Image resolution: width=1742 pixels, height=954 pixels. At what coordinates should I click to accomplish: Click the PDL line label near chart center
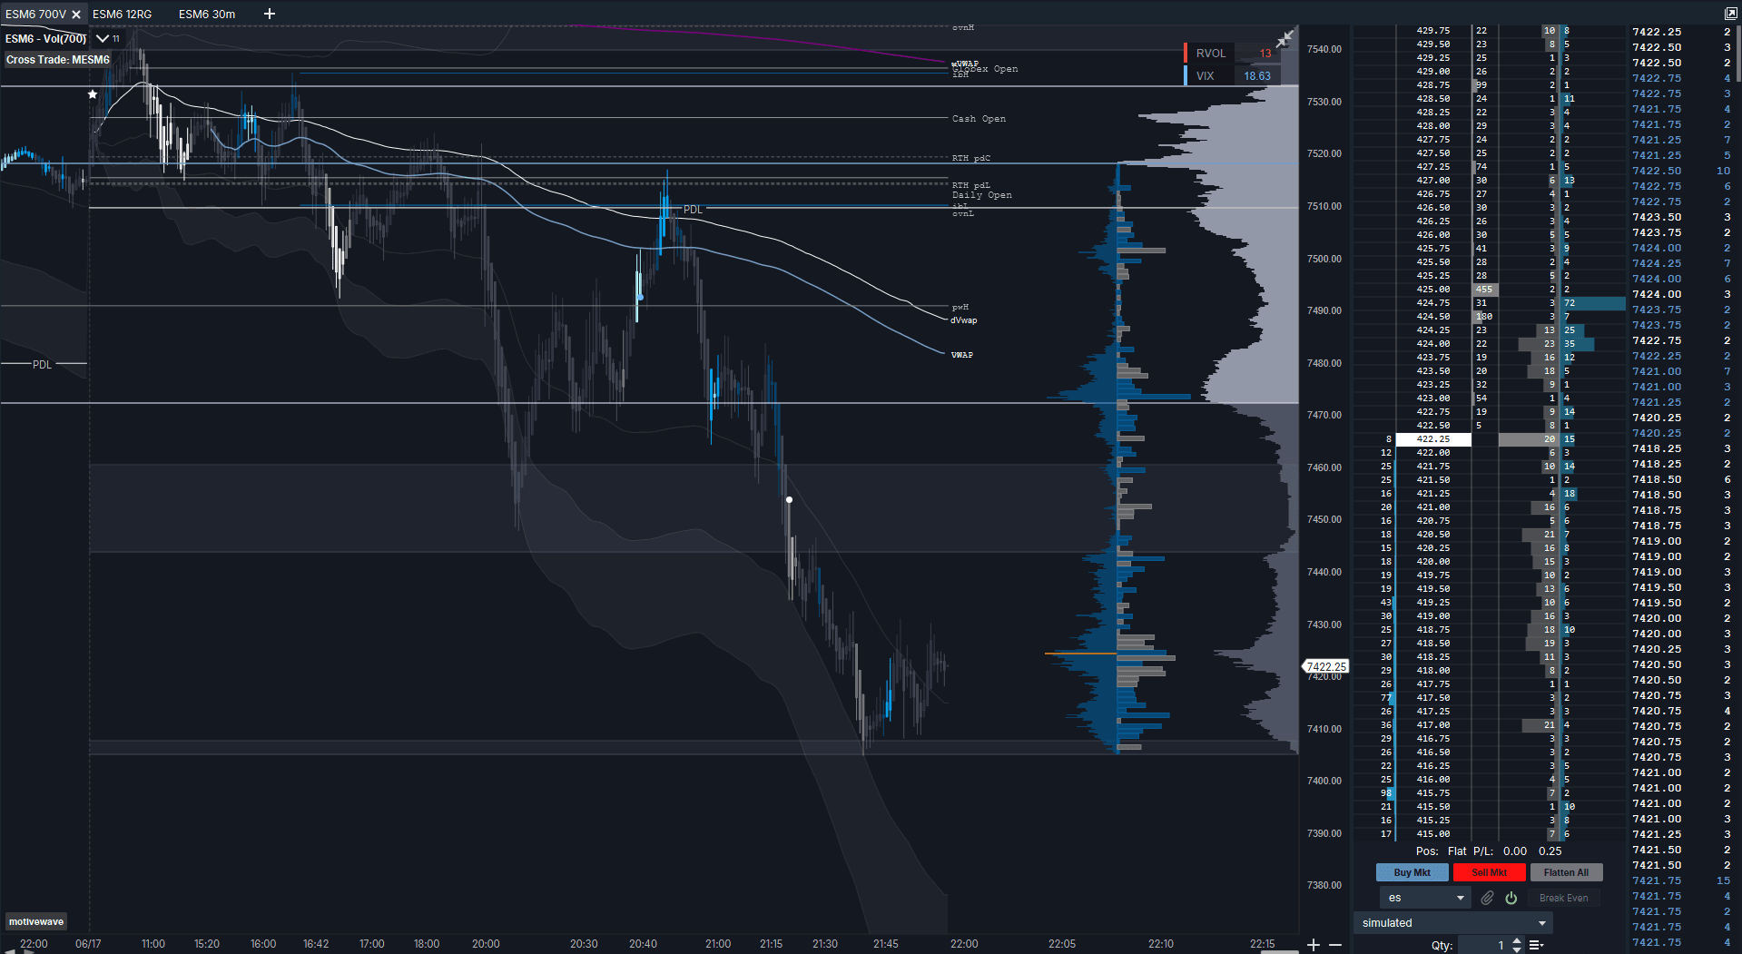693,210
